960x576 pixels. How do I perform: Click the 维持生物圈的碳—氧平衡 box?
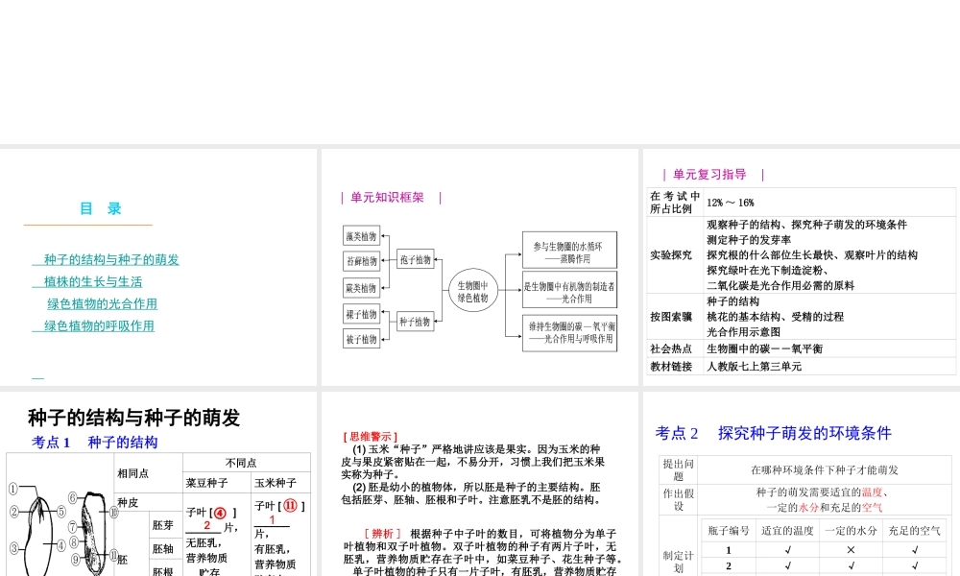point(569,333)
